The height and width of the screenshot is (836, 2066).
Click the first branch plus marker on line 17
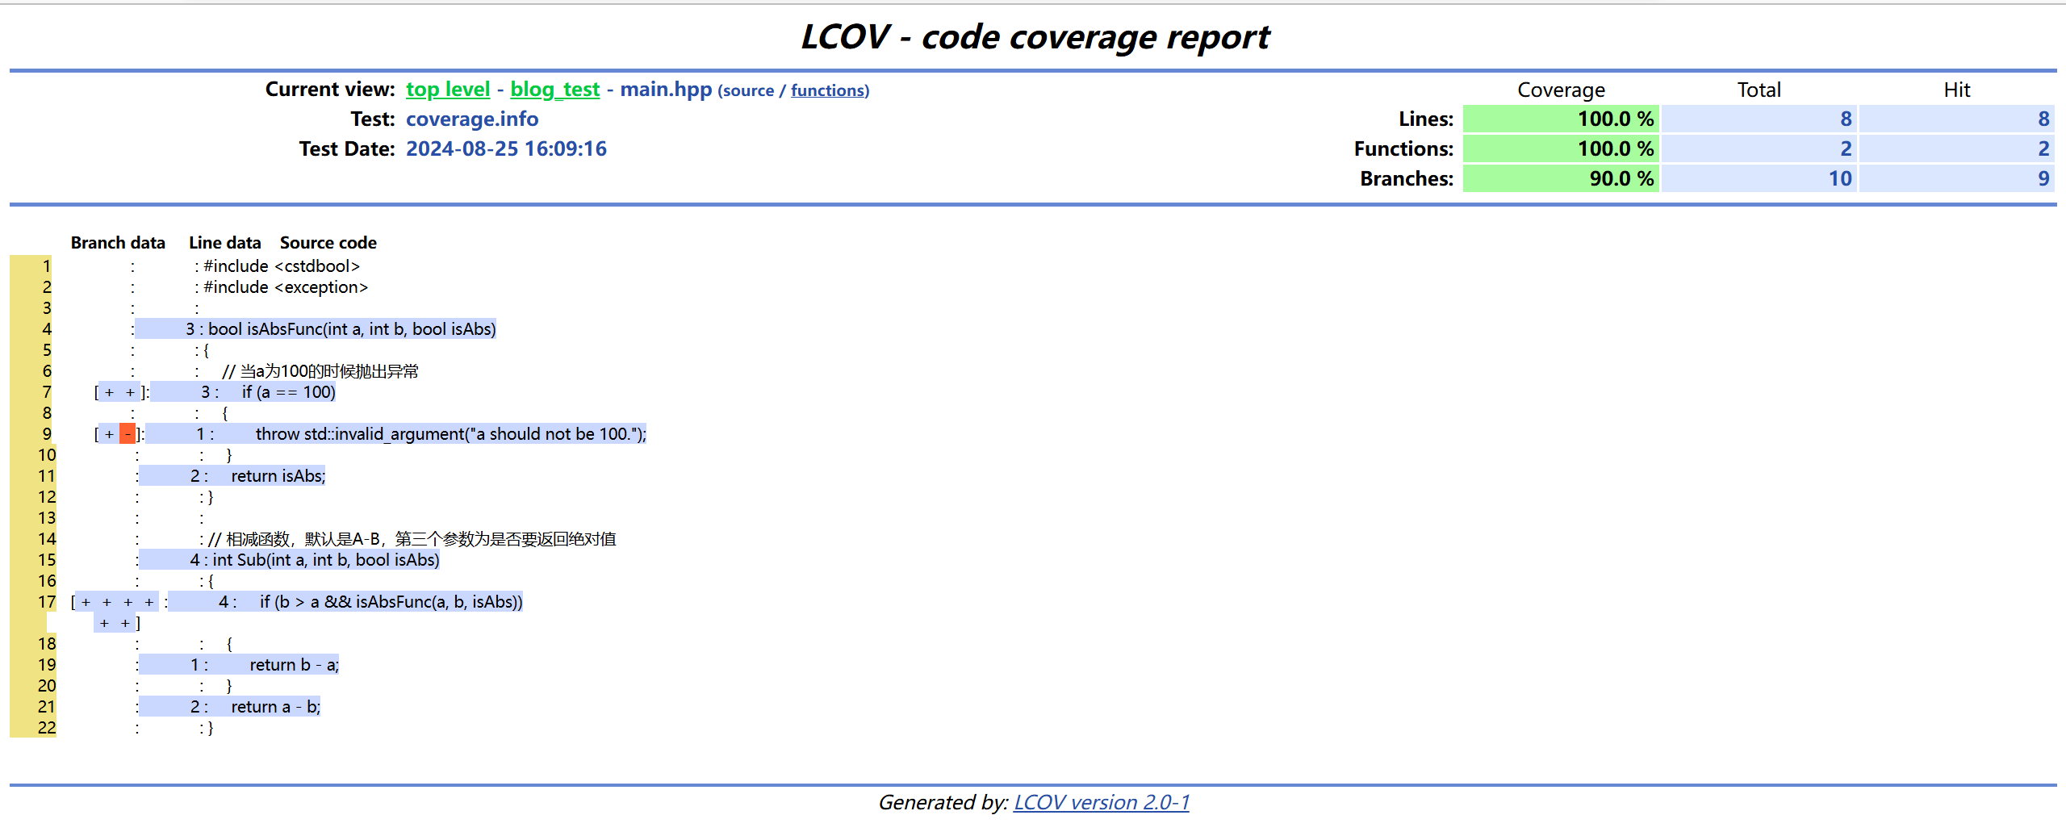click(84, 601)
